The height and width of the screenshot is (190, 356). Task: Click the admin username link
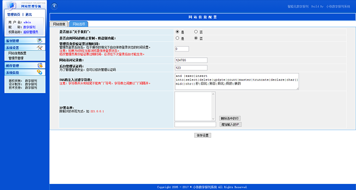point(27,22)
